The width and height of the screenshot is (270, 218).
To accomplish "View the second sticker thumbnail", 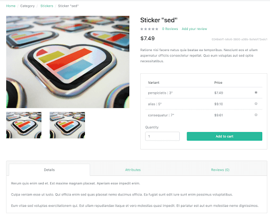I will [x=67, y=125].
